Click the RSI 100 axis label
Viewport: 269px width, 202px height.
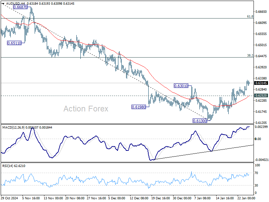257,165
